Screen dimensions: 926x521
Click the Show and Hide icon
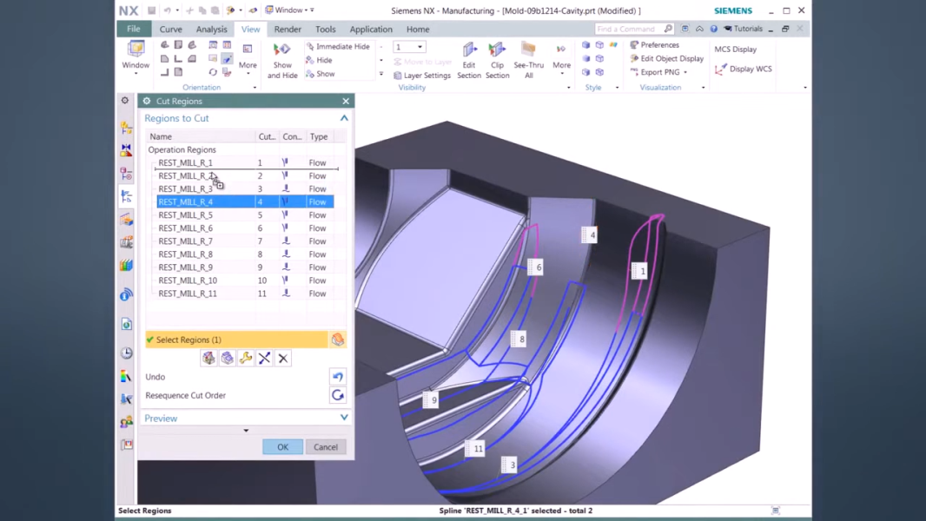point(282,49)
